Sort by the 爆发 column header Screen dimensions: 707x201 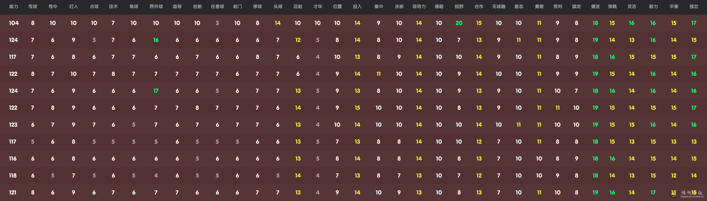595,7
